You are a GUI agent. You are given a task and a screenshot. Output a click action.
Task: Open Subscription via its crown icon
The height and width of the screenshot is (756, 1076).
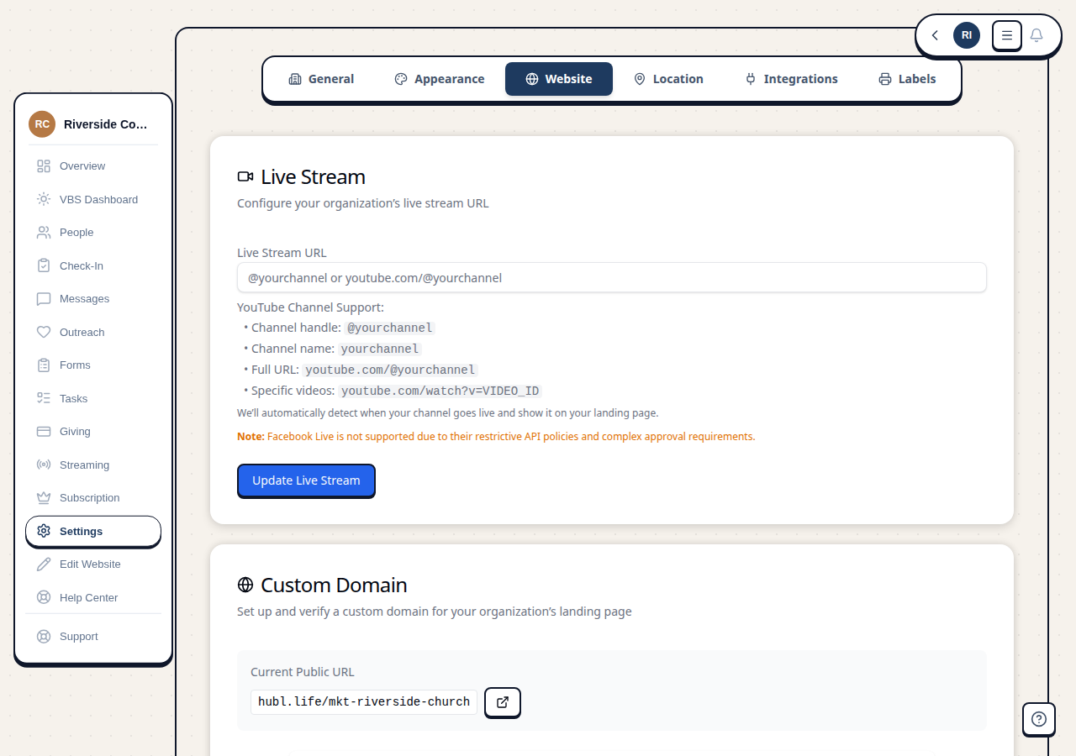(44, 497)
